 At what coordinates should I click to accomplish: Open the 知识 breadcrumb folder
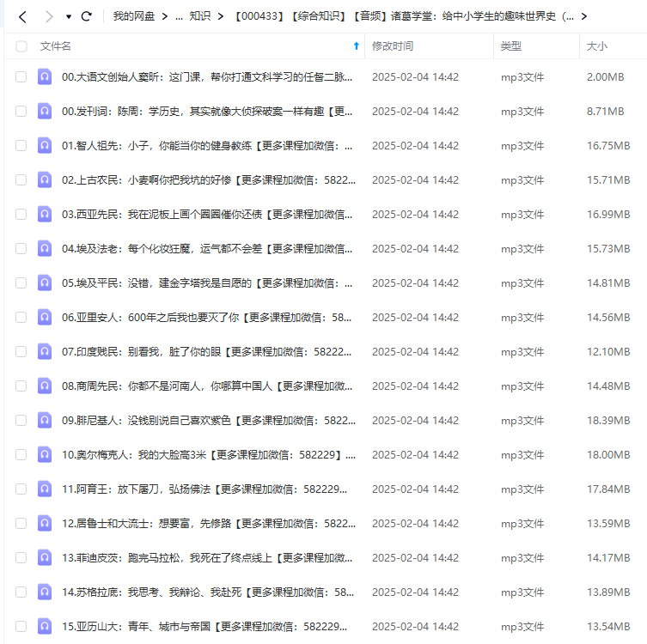(199, 16)
